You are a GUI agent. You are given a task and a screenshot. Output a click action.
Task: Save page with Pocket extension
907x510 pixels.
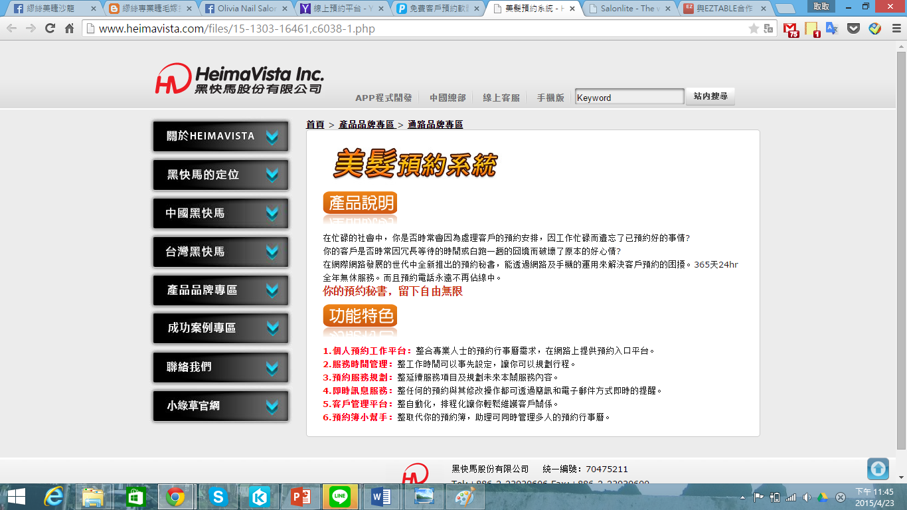[x=854, y=29]
